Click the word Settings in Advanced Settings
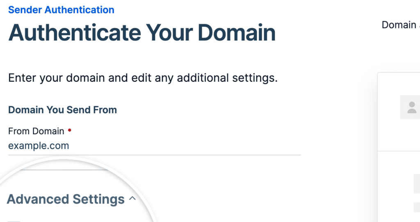 click(x=98, y=199)
